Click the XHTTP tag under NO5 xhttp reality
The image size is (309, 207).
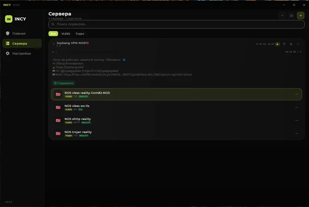(x=77, y=123)
